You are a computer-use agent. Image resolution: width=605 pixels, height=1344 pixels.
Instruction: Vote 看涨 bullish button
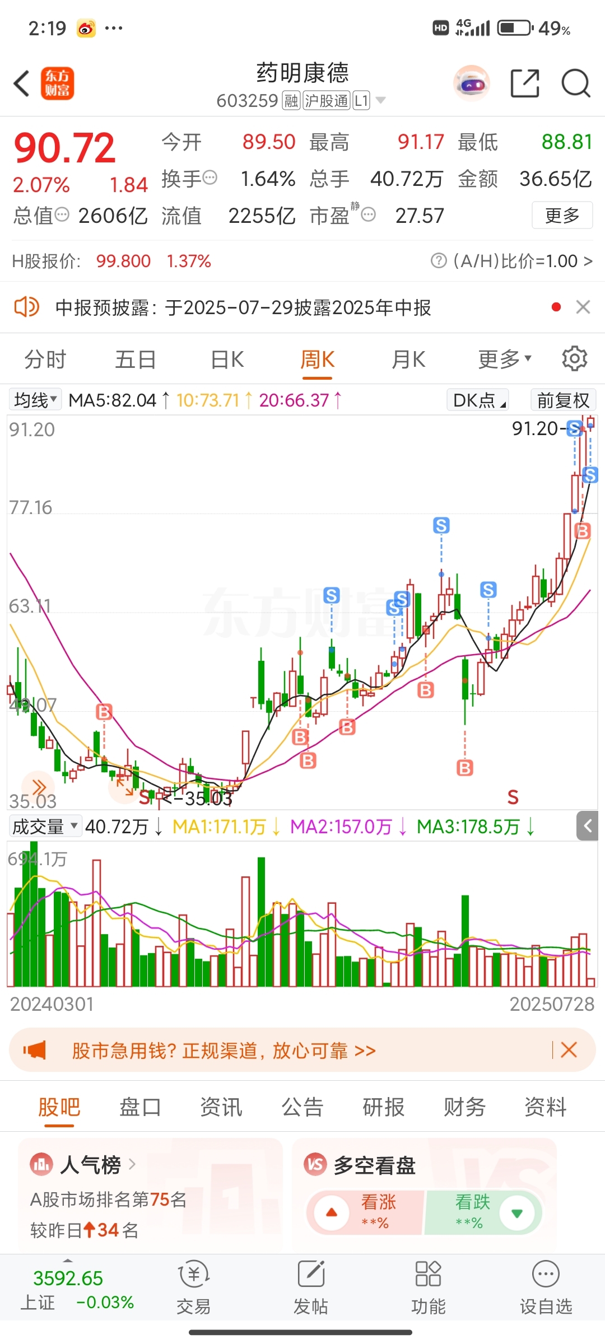pos(365,1213)
